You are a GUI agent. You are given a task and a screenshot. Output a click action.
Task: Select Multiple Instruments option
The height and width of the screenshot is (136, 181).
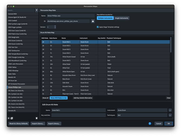pos(105,18)
